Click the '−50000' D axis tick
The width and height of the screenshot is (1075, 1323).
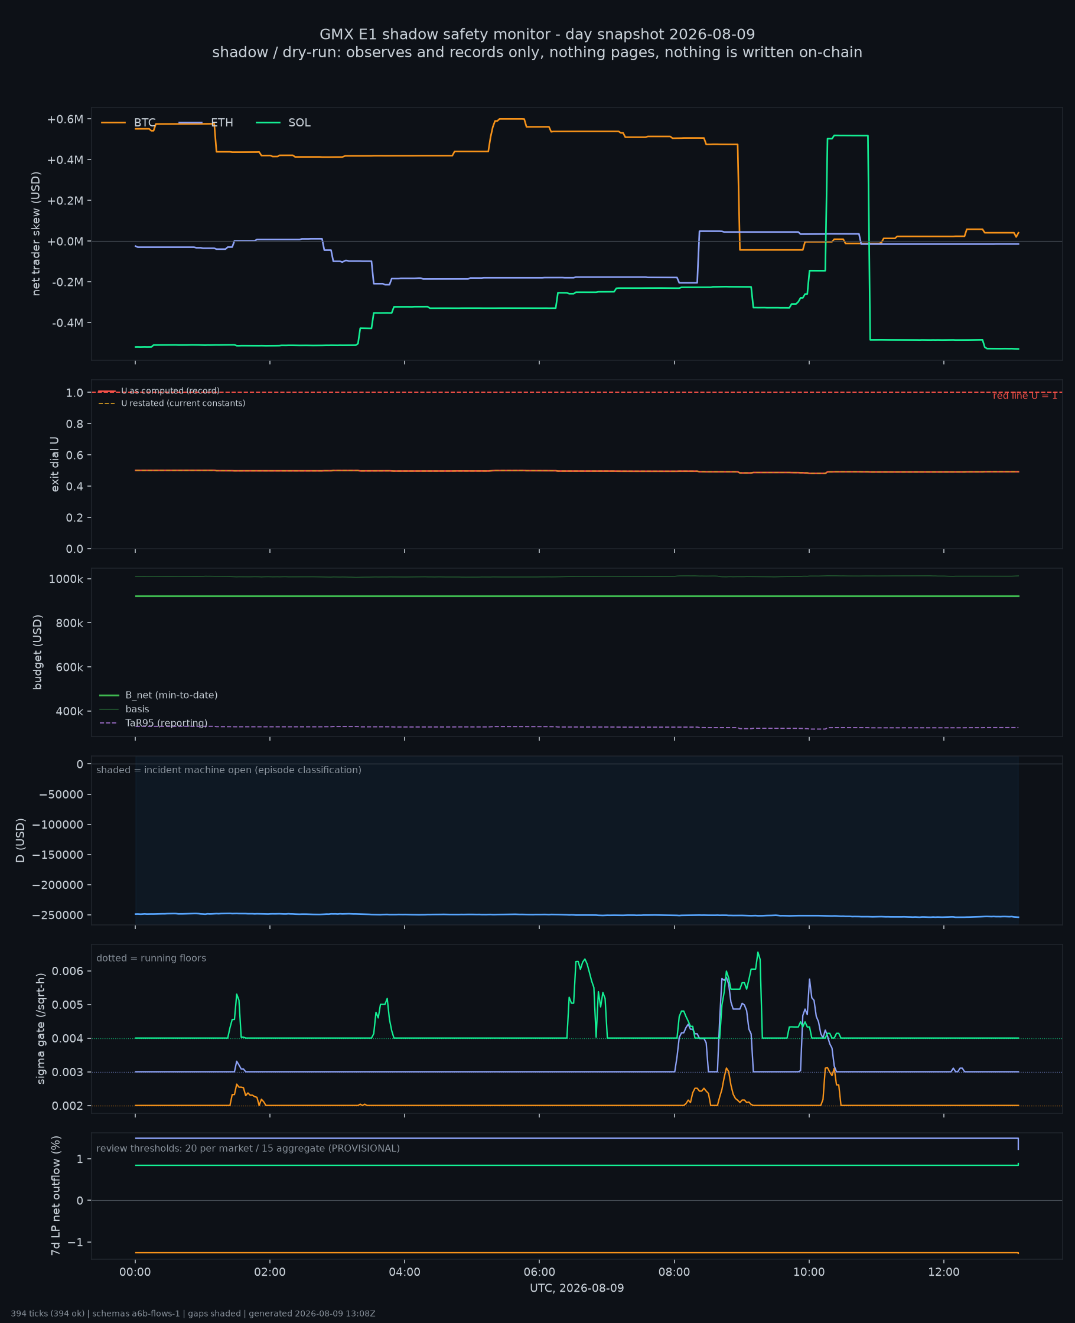(61, 794)
